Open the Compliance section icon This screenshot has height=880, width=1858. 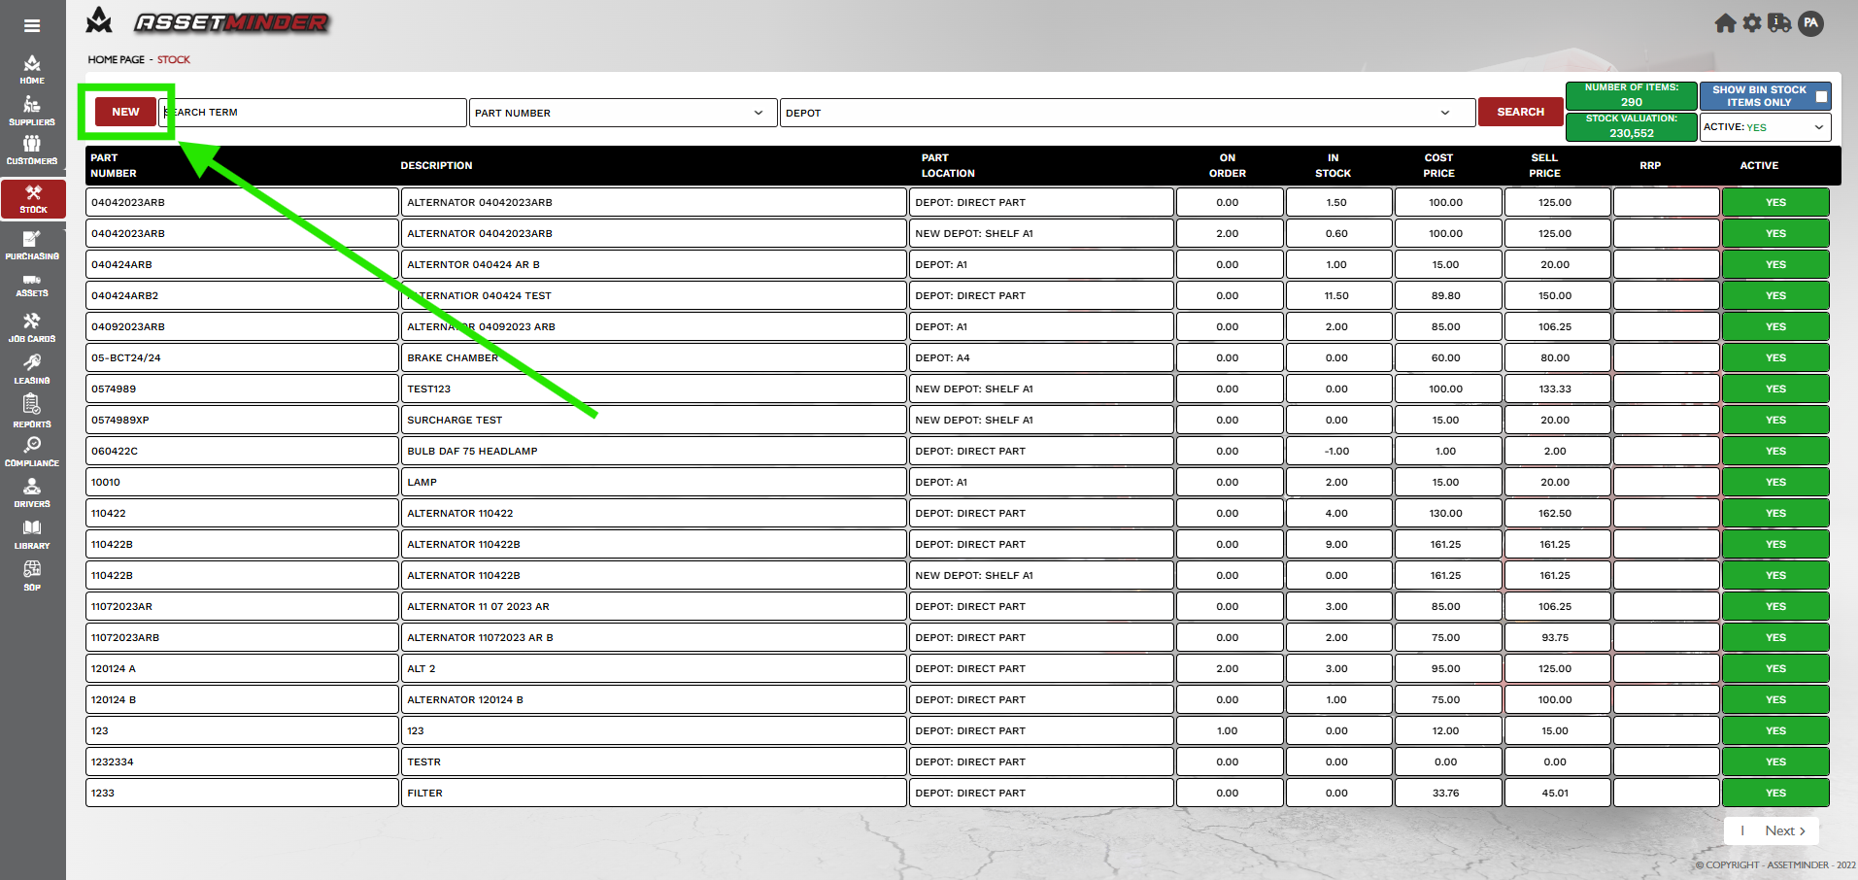[x=32, y=451]
